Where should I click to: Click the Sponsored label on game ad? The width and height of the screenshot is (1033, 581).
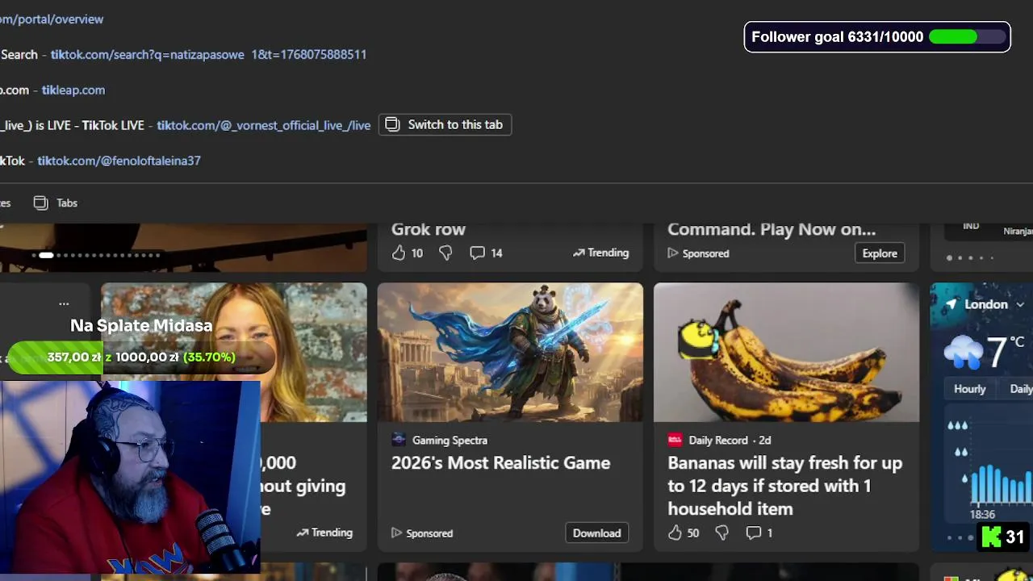click(422, 533)
